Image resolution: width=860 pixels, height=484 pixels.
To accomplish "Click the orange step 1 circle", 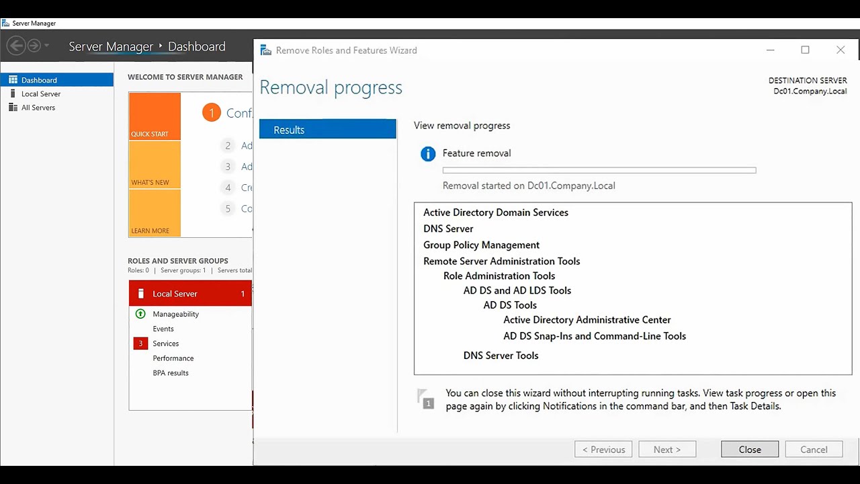I will [x=212, y=113].
